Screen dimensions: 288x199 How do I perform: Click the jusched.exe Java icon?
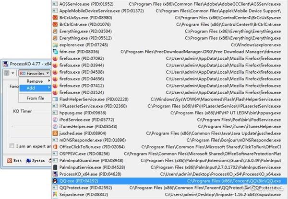point(55,133)
